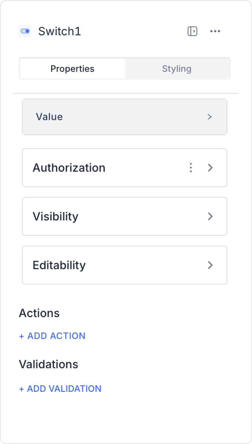Select the Value row label
This screenshot has width=252, height=444.
pos(49,117)
